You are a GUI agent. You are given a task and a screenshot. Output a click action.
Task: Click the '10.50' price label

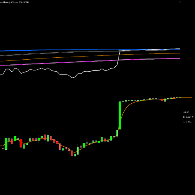click(x=186, y=112)
